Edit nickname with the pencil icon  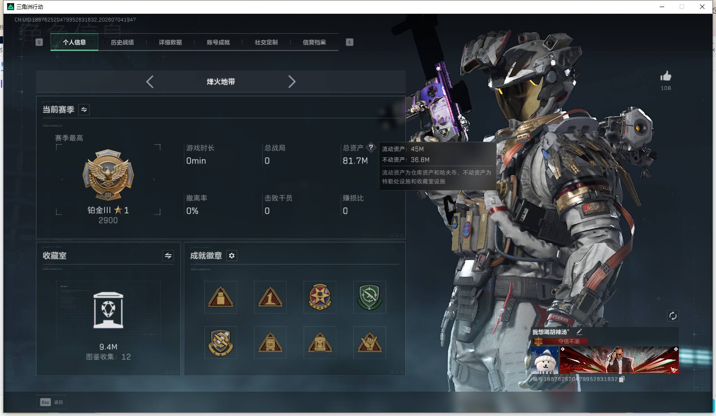coord(579,331)
